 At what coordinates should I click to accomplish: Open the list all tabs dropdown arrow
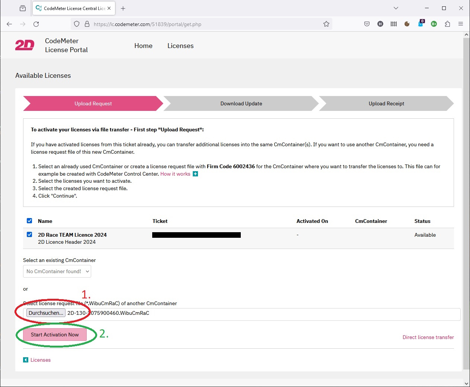coord(396,8)
